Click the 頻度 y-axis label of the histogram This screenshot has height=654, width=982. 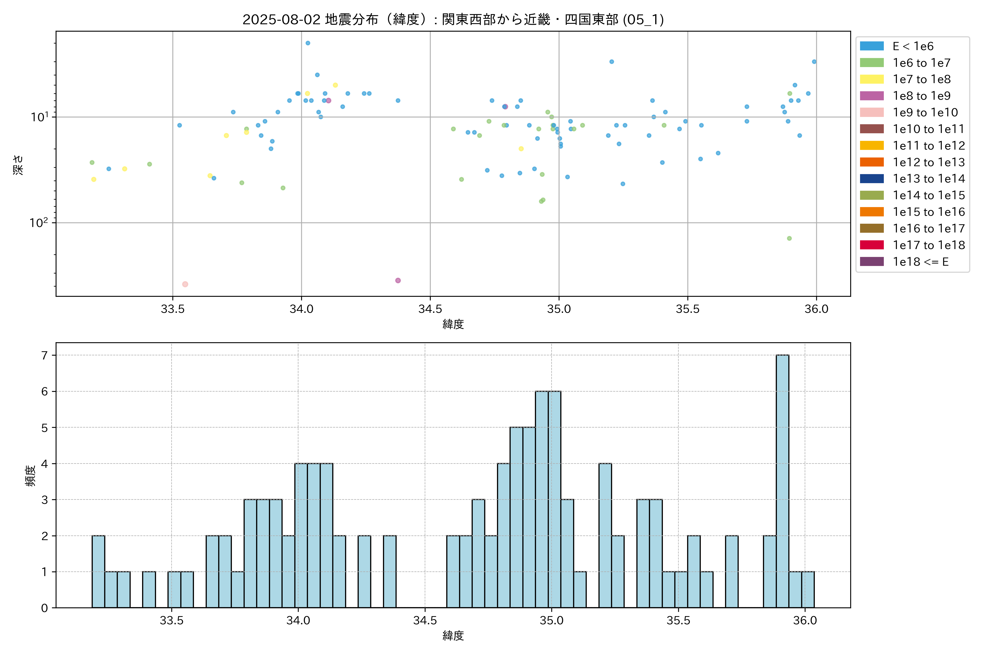[x=31, y=476]
